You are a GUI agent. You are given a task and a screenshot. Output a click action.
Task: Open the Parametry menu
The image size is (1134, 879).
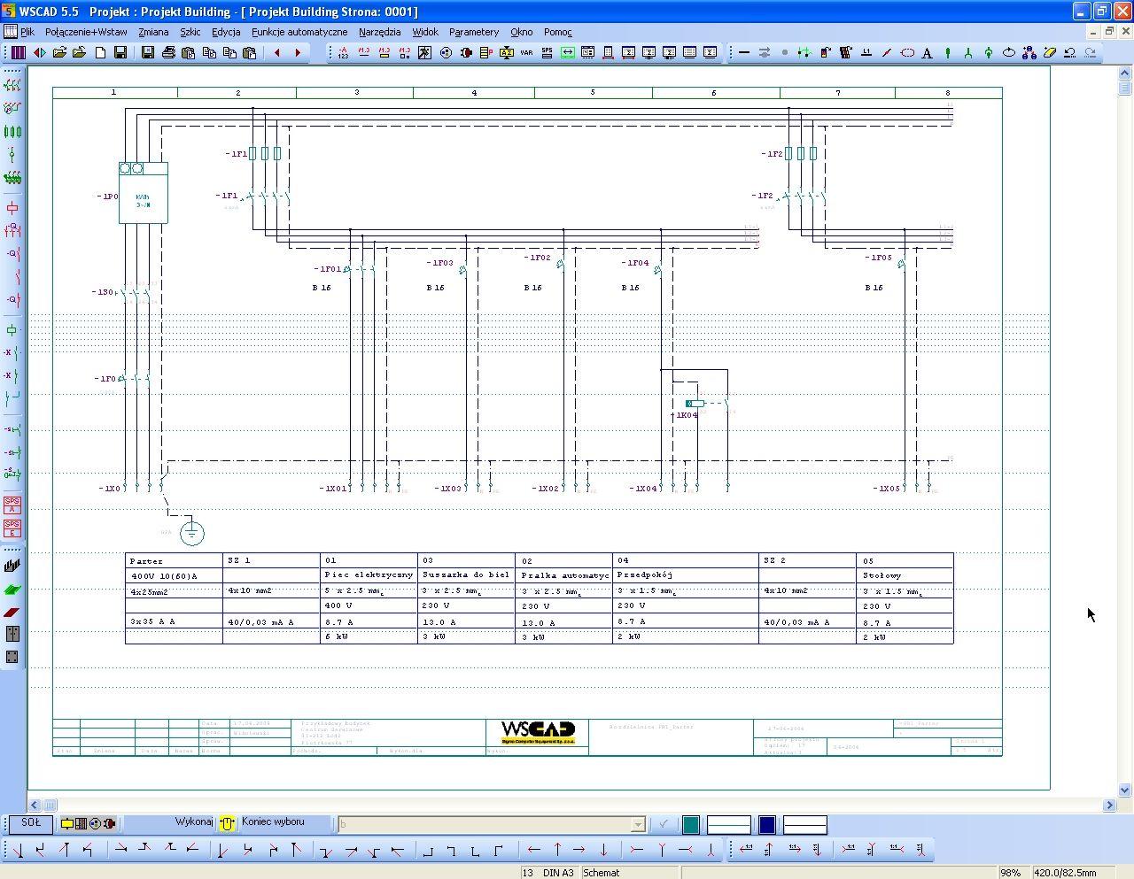click(474, 32)
